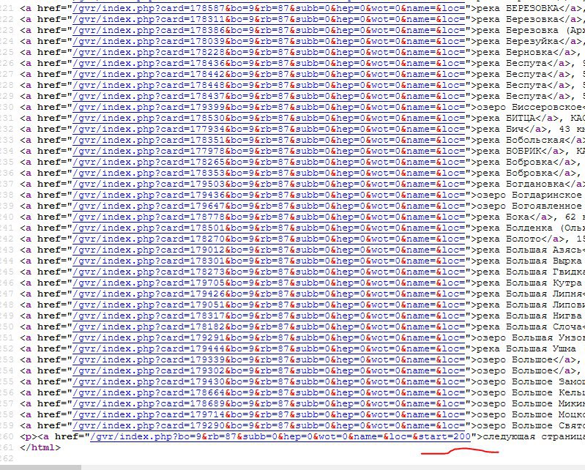Image resolution: width=585 pixels, height=470 pixels.
Task: Open the card=177978 link for река БОБРИК
Action: tap(269, 151)
